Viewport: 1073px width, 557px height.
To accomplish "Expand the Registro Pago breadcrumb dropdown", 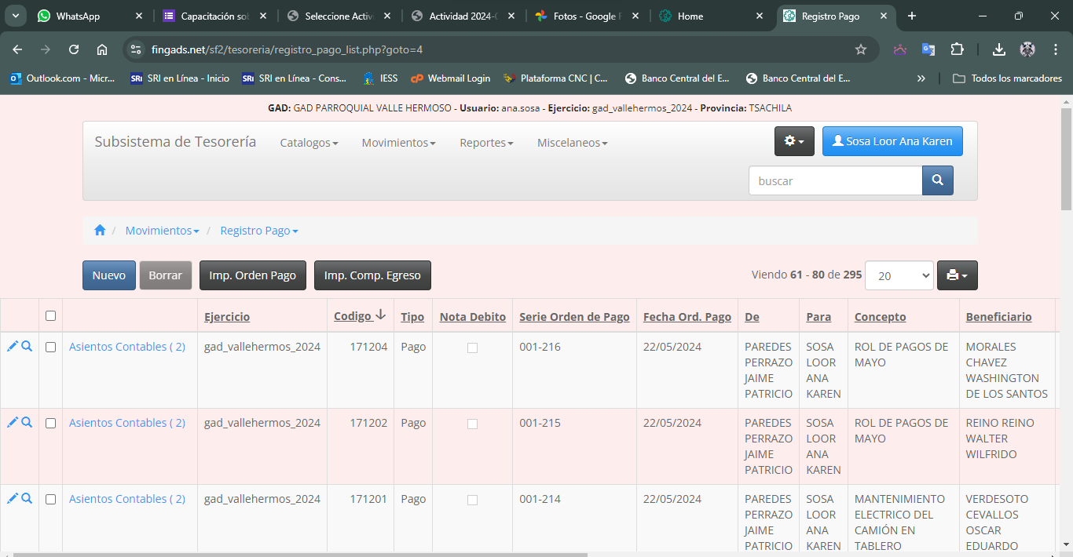I will coord(258,231).
